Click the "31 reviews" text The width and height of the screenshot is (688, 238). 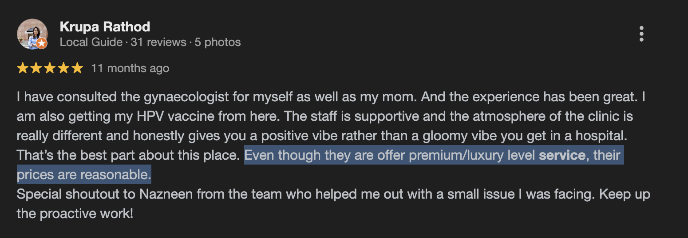click(x=158, y=42)
